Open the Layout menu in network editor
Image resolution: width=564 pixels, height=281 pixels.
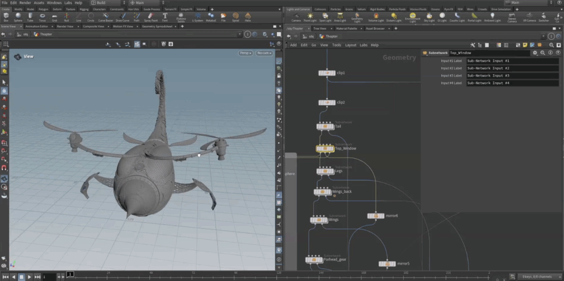pos(350,45)
